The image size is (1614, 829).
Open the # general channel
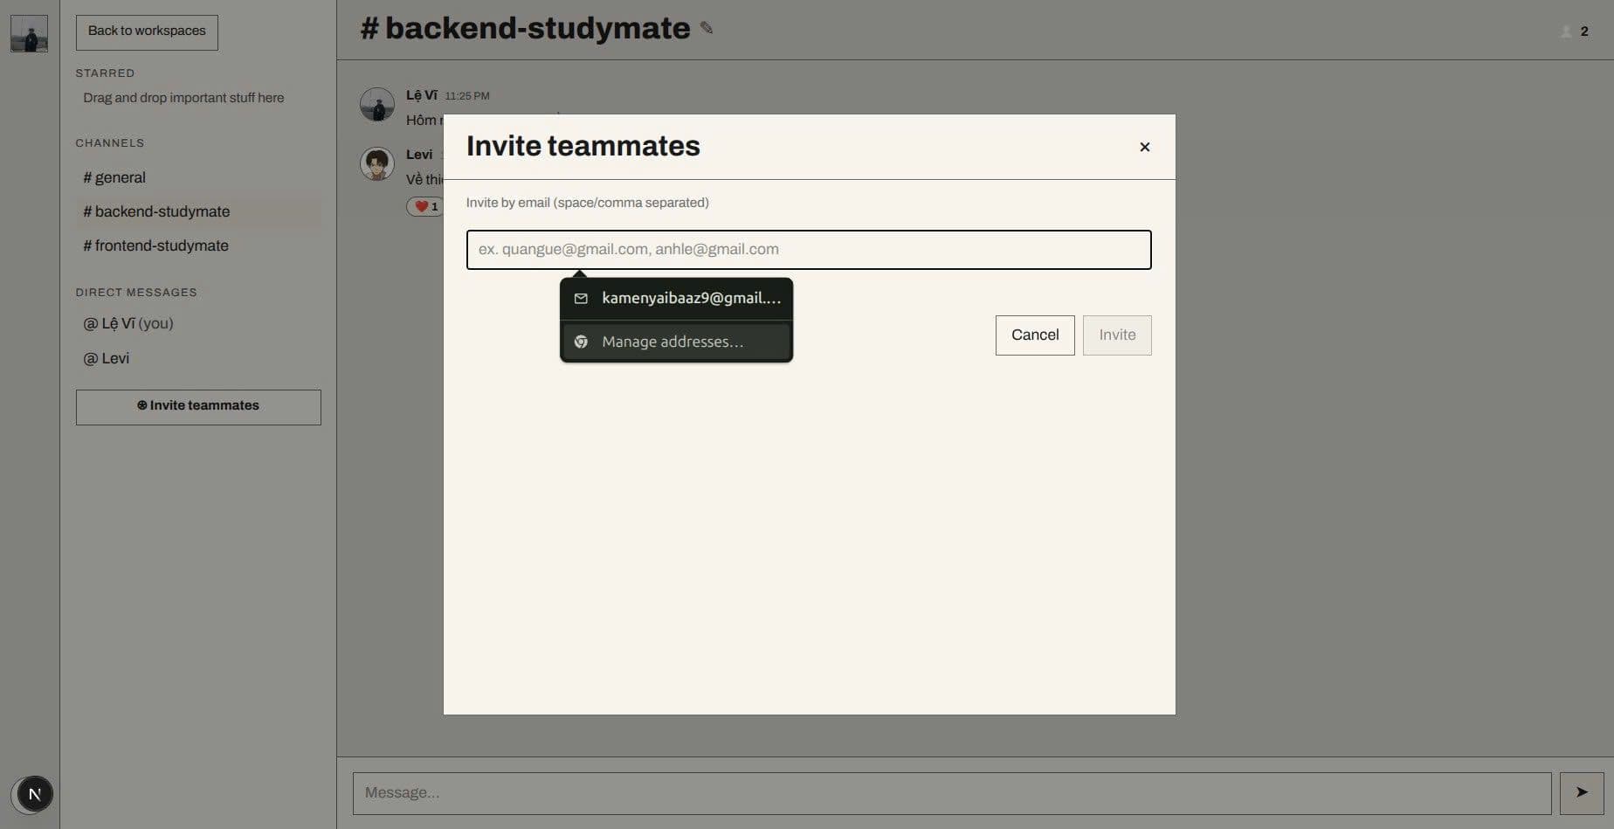[x=198, y=177]
